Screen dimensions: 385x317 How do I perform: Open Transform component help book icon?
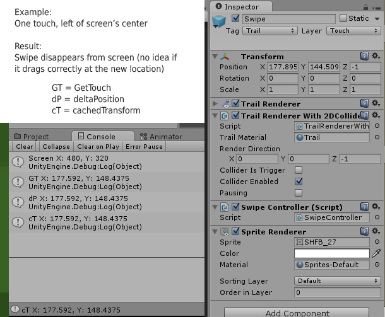coord(364,56)
